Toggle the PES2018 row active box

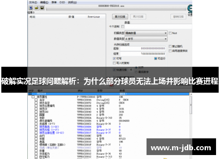click(30, 94)
